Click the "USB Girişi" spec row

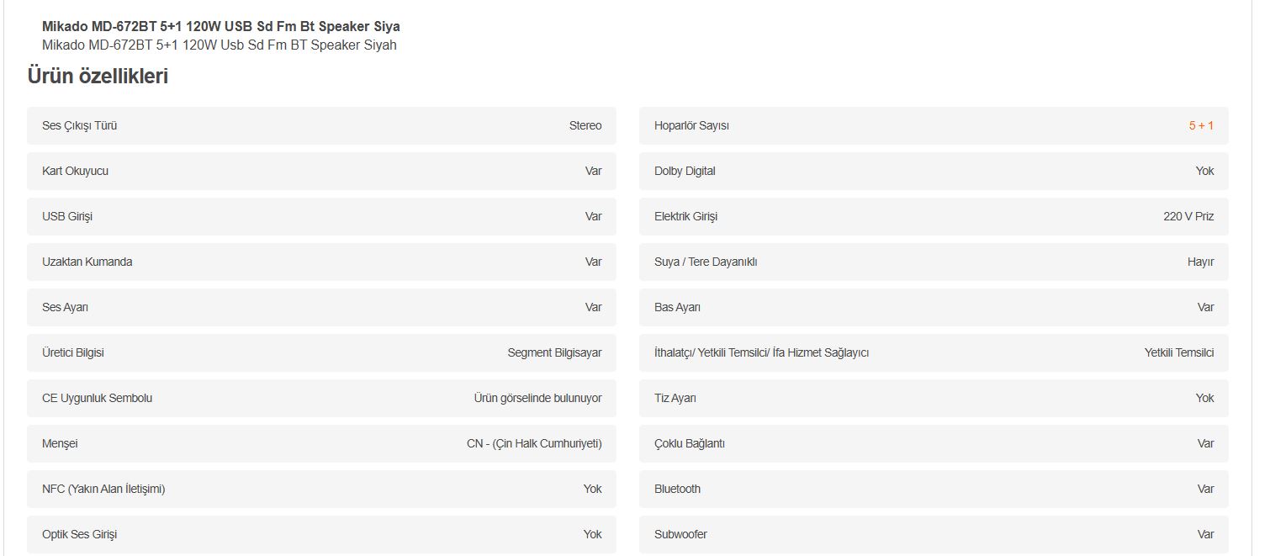tap(321, 216)
